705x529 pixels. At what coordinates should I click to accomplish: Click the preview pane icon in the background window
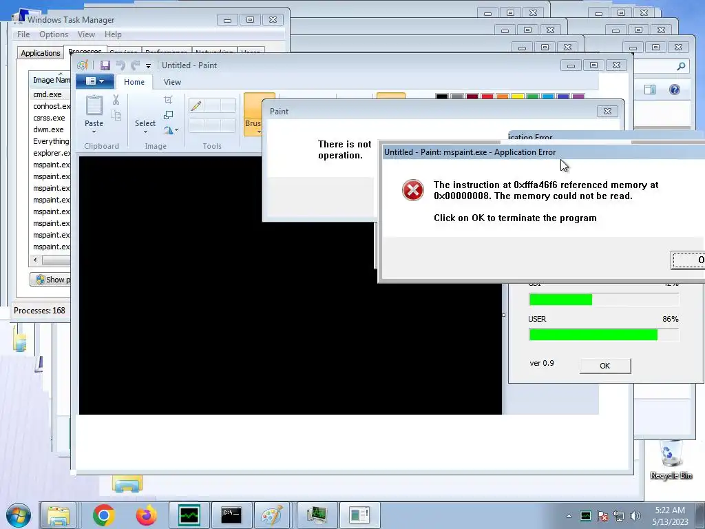(x=650, y=90)
